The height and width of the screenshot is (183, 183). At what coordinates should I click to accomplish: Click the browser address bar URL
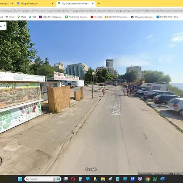[91, 10]
